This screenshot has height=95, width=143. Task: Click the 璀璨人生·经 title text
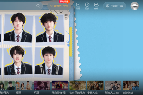point(112,93)
